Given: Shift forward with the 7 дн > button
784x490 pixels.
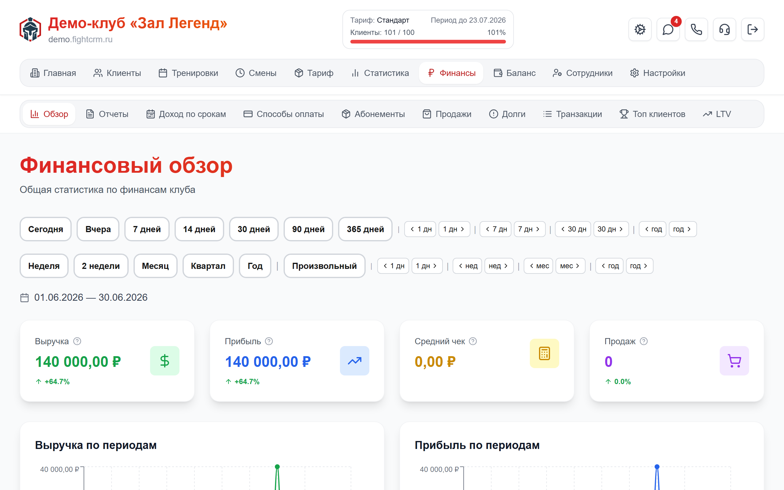Looking at the screenshot, I should pos(530,229).
